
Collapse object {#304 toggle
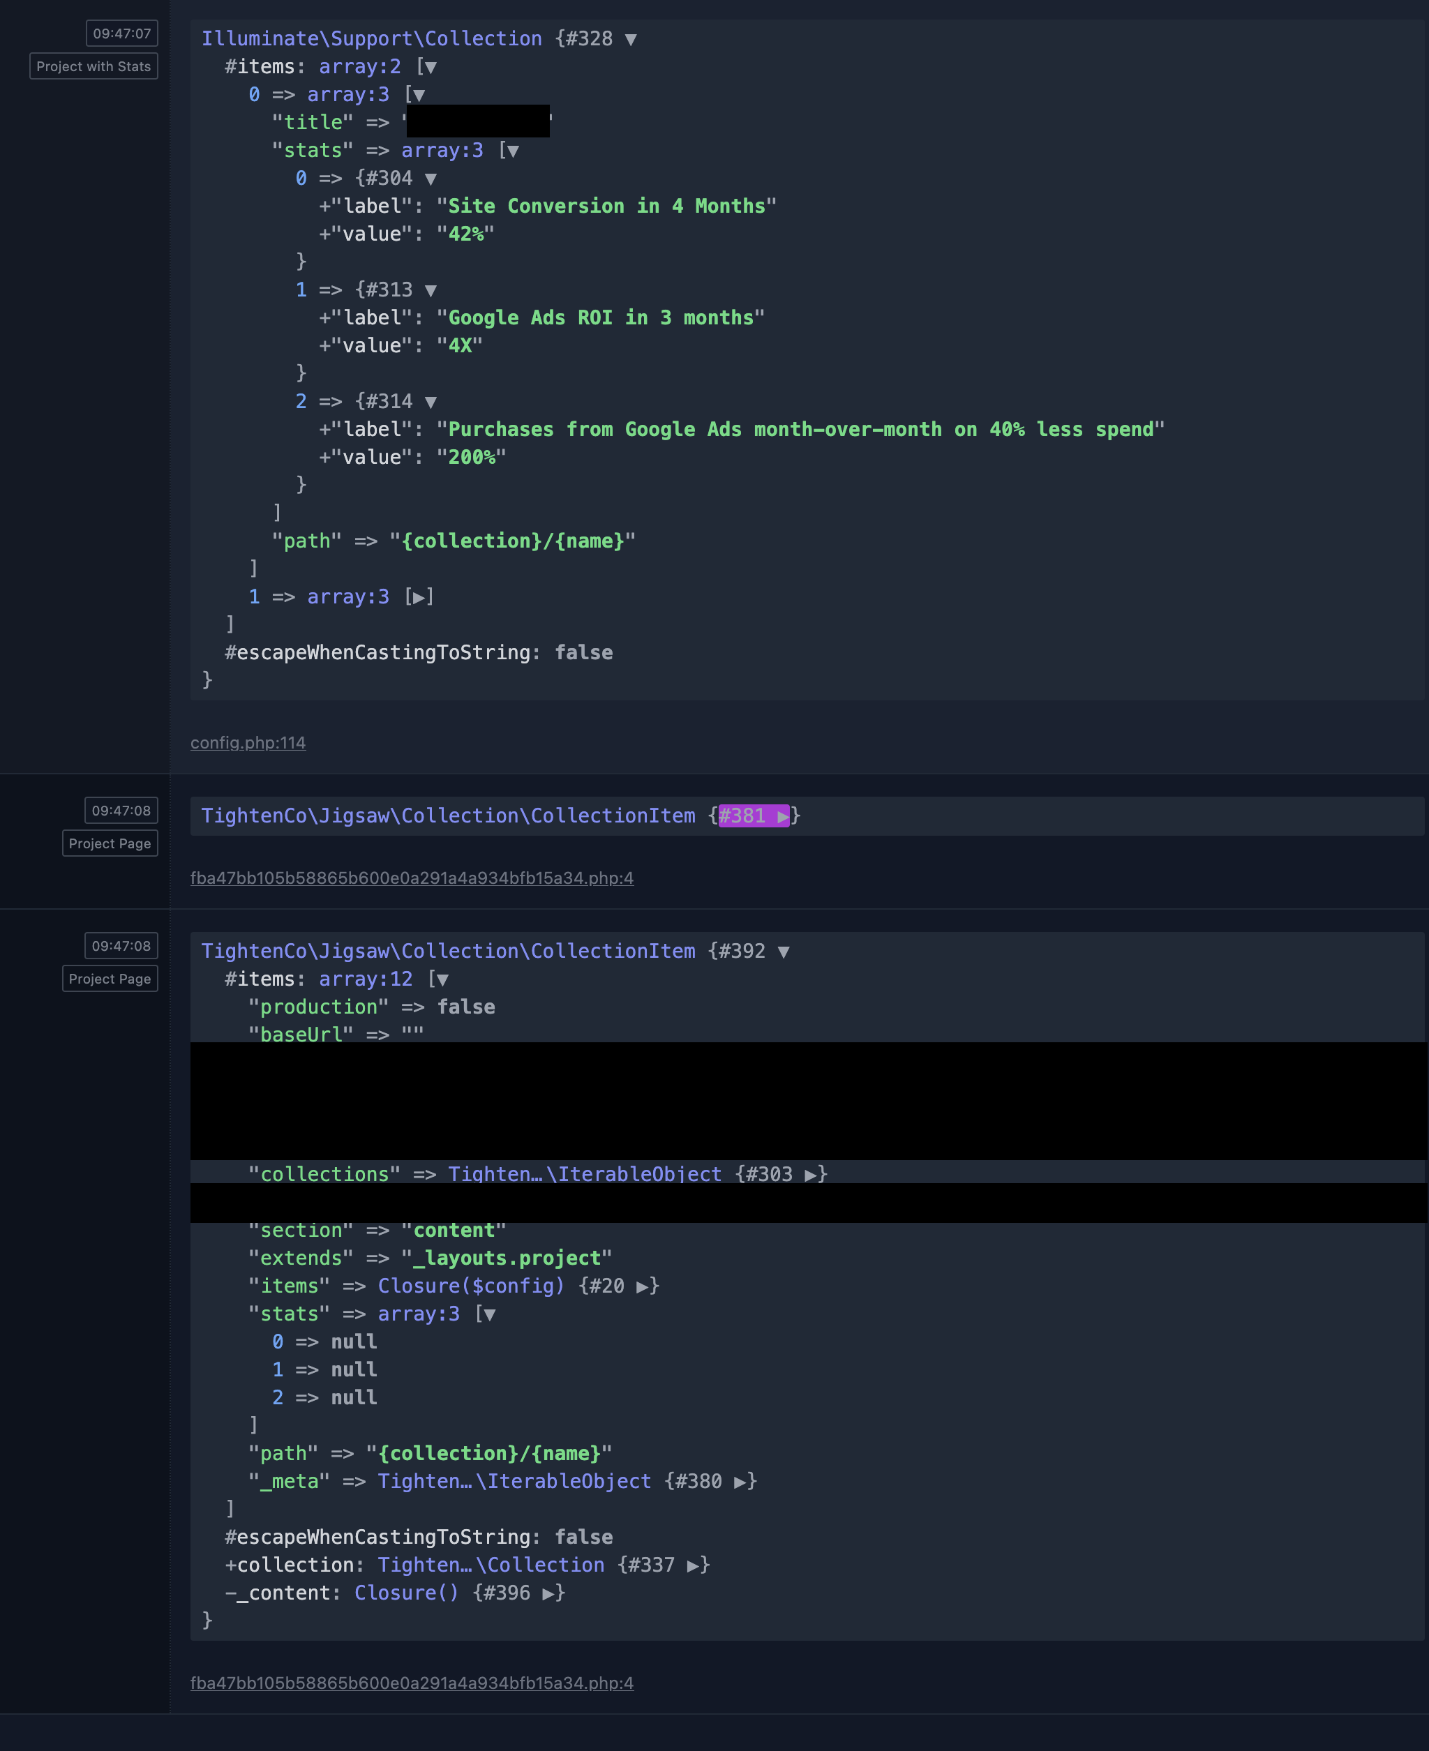(431, 179)
